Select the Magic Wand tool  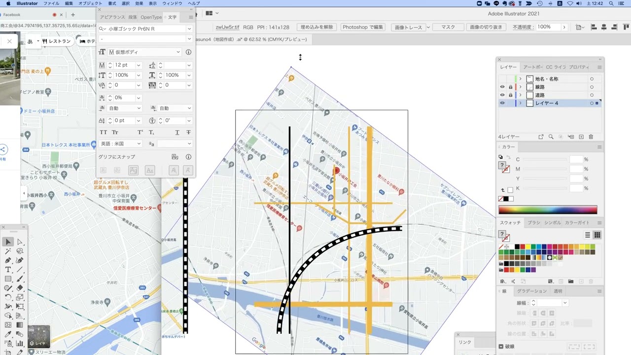pyautogui.click(x=8, y=251)
